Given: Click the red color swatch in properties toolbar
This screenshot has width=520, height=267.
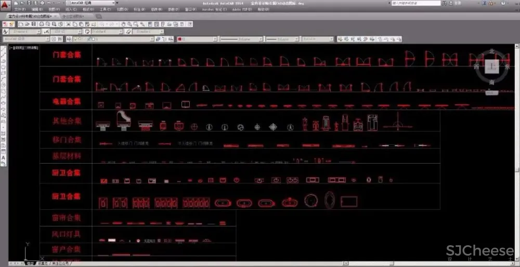Looking at the screenshot, I should (180, 39).
